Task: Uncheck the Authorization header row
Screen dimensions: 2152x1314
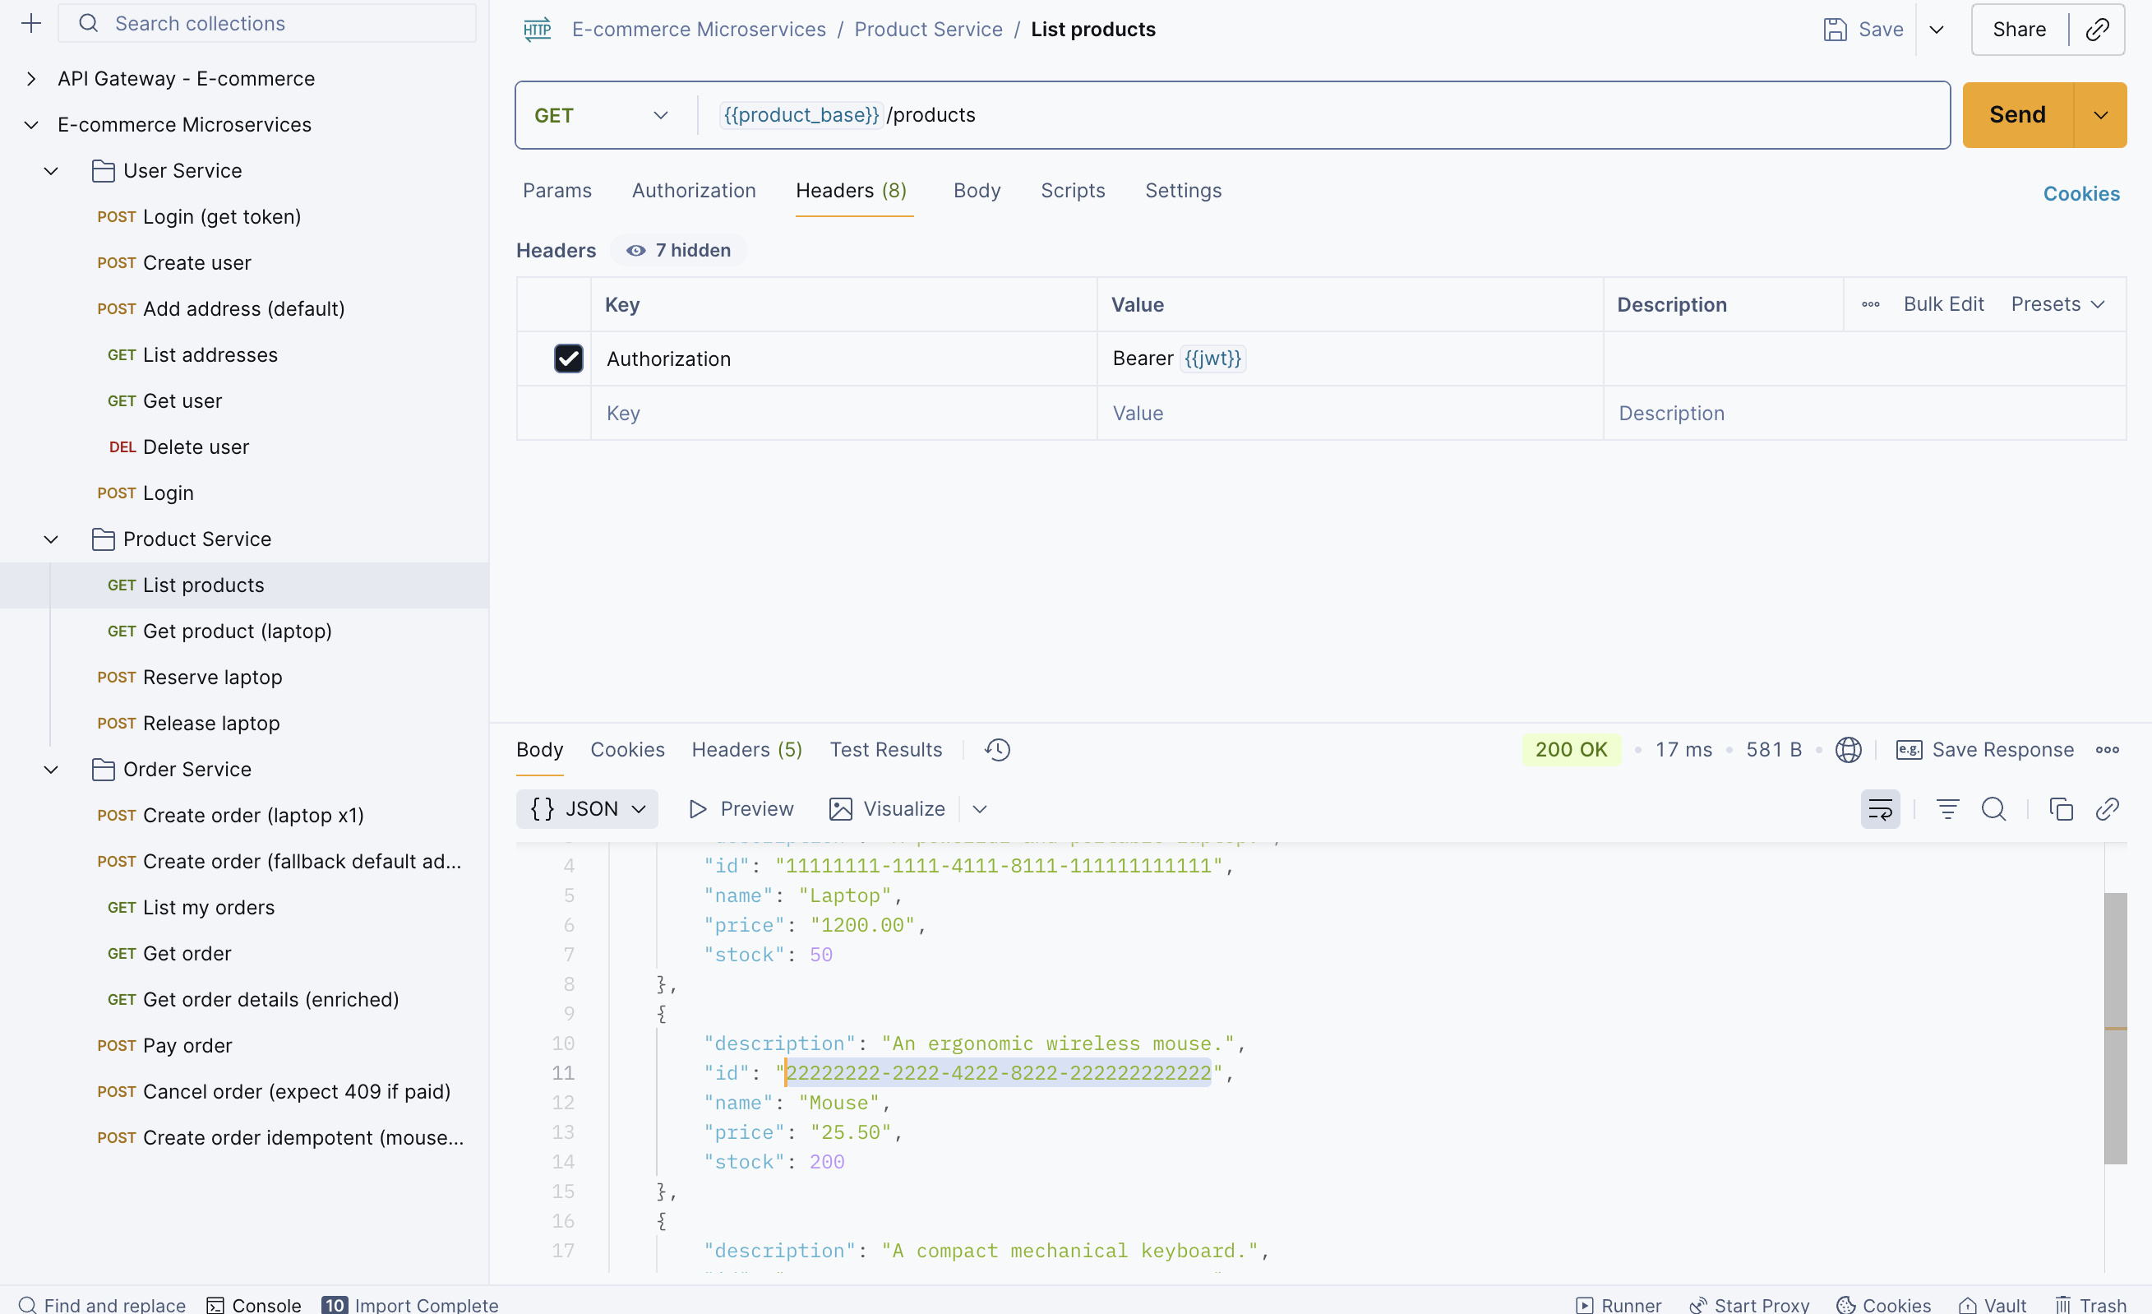Action: click(569, 359)
